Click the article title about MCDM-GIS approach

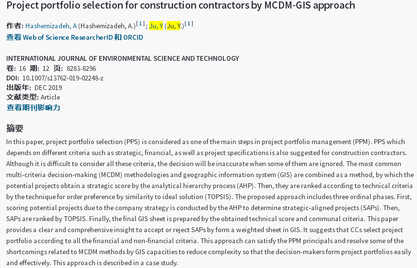click(181, 5)
